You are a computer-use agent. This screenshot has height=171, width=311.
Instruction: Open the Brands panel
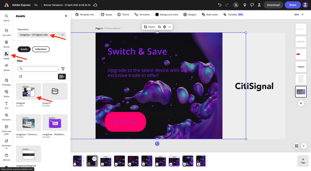pos(6,44)
